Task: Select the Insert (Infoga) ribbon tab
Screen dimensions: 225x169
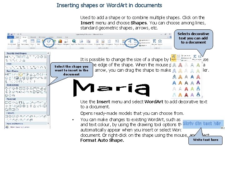Action: pyautogui.click(x=24, y=37)
